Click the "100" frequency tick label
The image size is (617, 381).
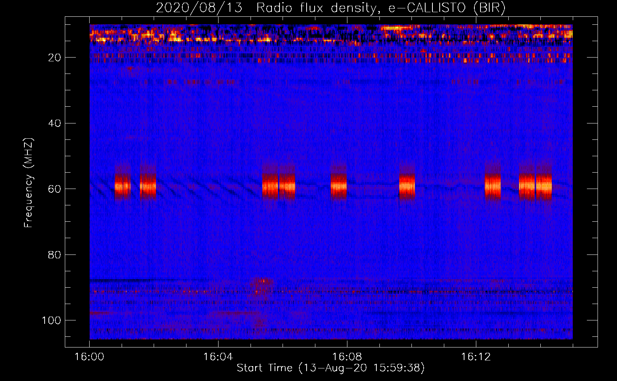pyautogui.click(x=51, y=320)
